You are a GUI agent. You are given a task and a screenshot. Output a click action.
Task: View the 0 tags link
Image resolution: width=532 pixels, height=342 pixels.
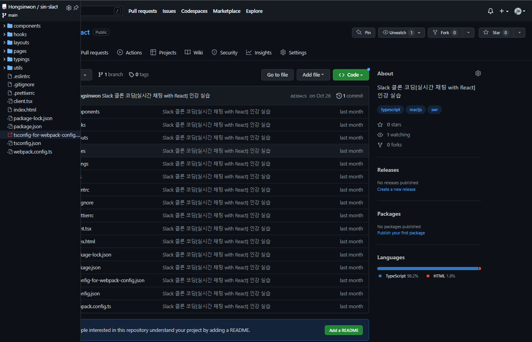[139, 75]
